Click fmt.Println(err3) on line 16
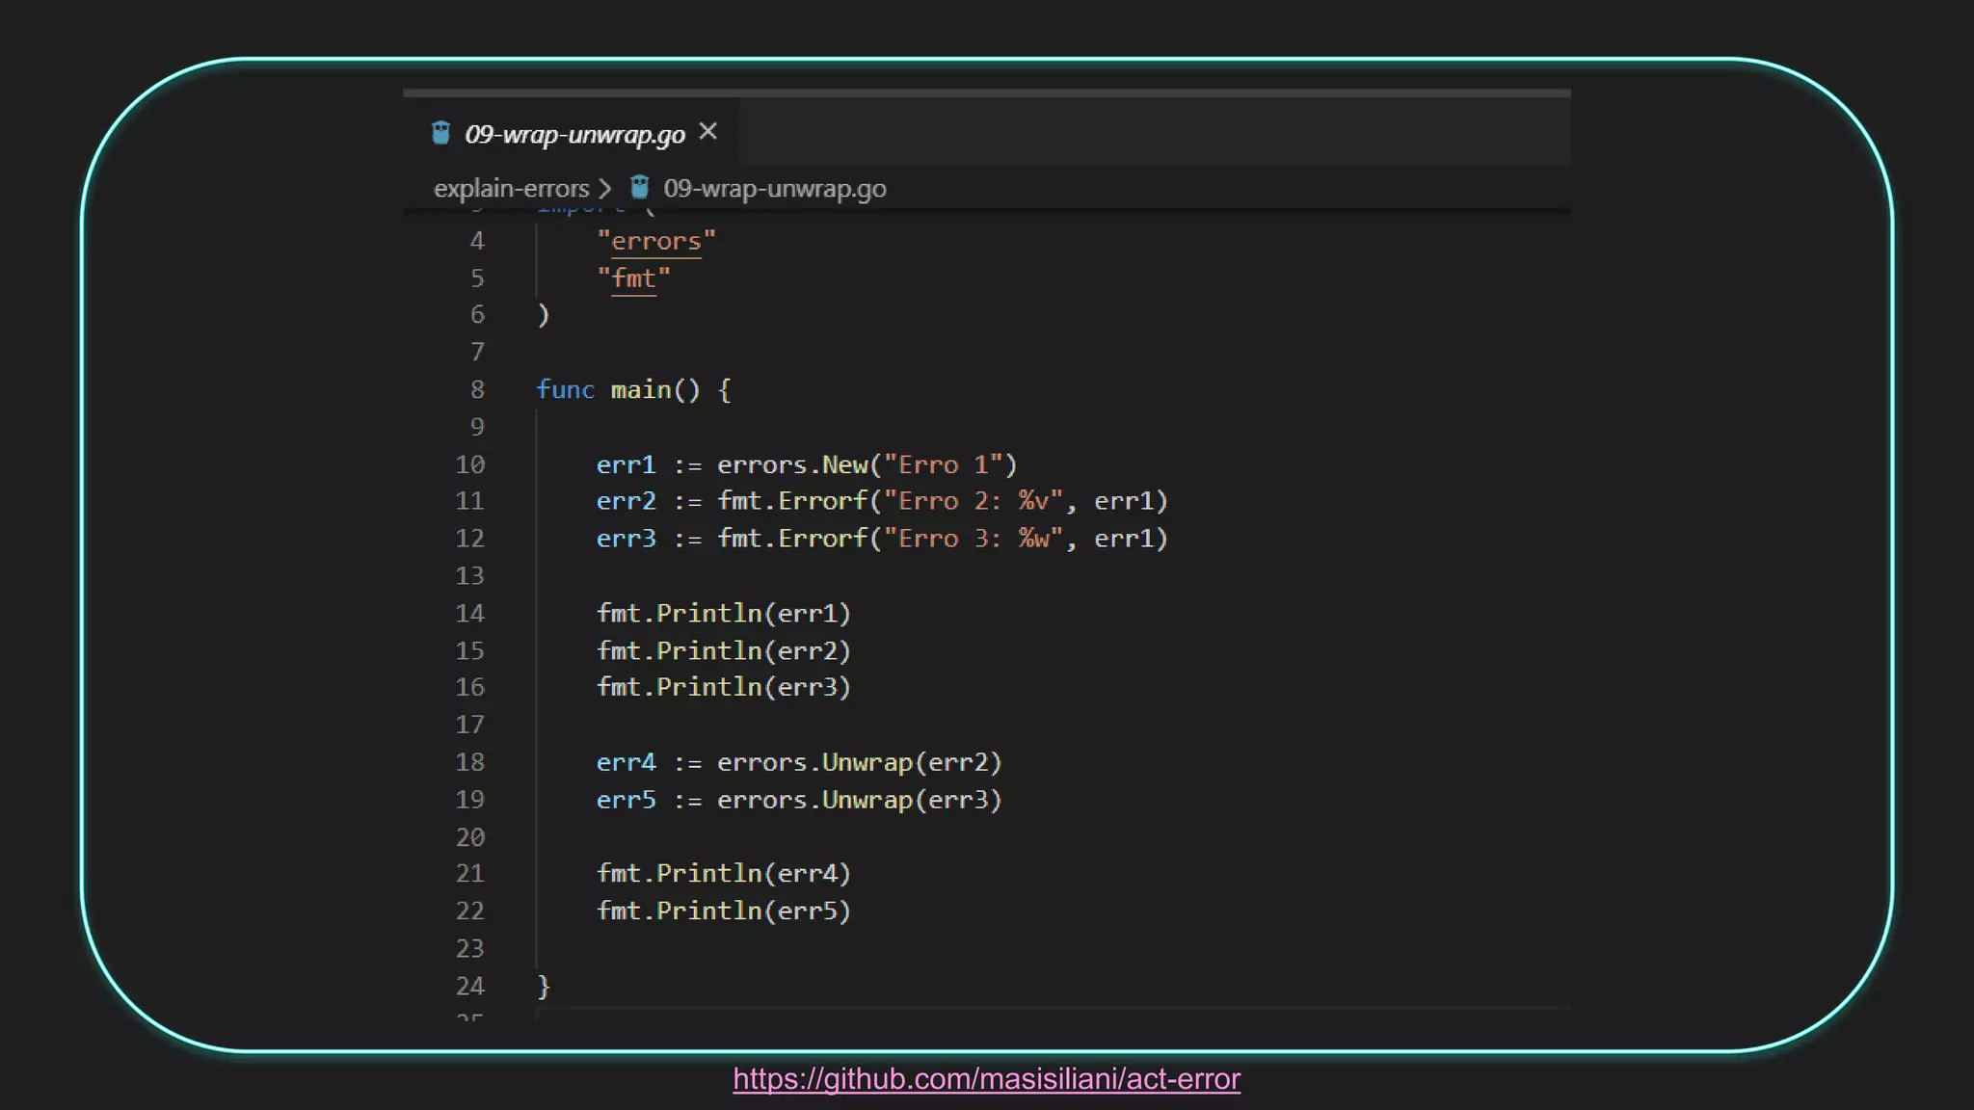The image size is (1974, 1110). pyautogui.click(x=724, y=687)
